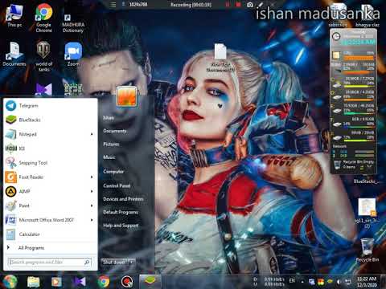Screen dimensions: 386x289
Task: Select the New Text Document desktop file
Action: click(x=220, y=58)
